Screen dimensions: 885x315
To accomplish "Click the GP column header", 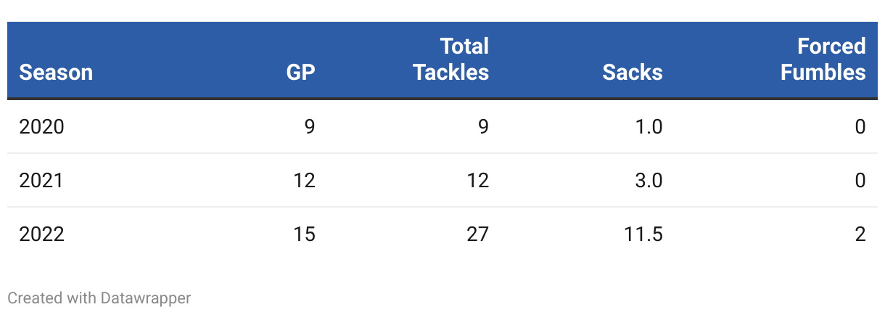I will [300, 73].
